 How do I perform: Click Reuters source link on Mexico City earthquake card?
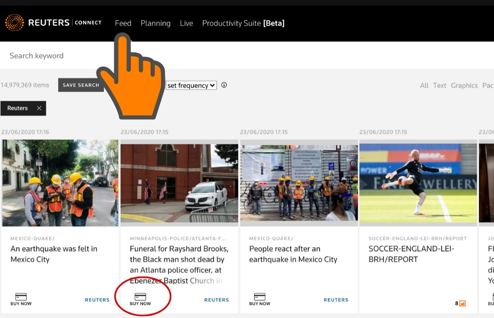(97, 300)
